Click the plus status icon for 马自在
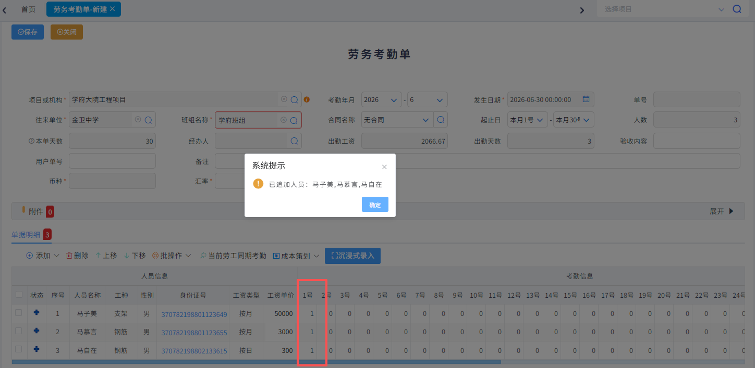 coord(36,350)
